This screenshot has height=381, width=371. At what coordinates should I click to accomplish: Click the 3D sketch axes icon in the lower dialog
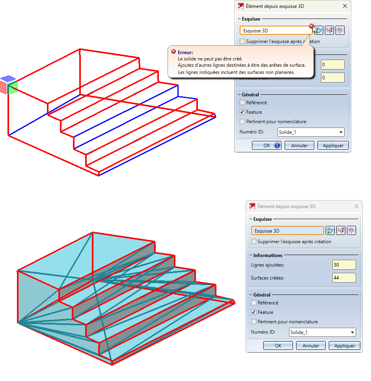[351, 230]
